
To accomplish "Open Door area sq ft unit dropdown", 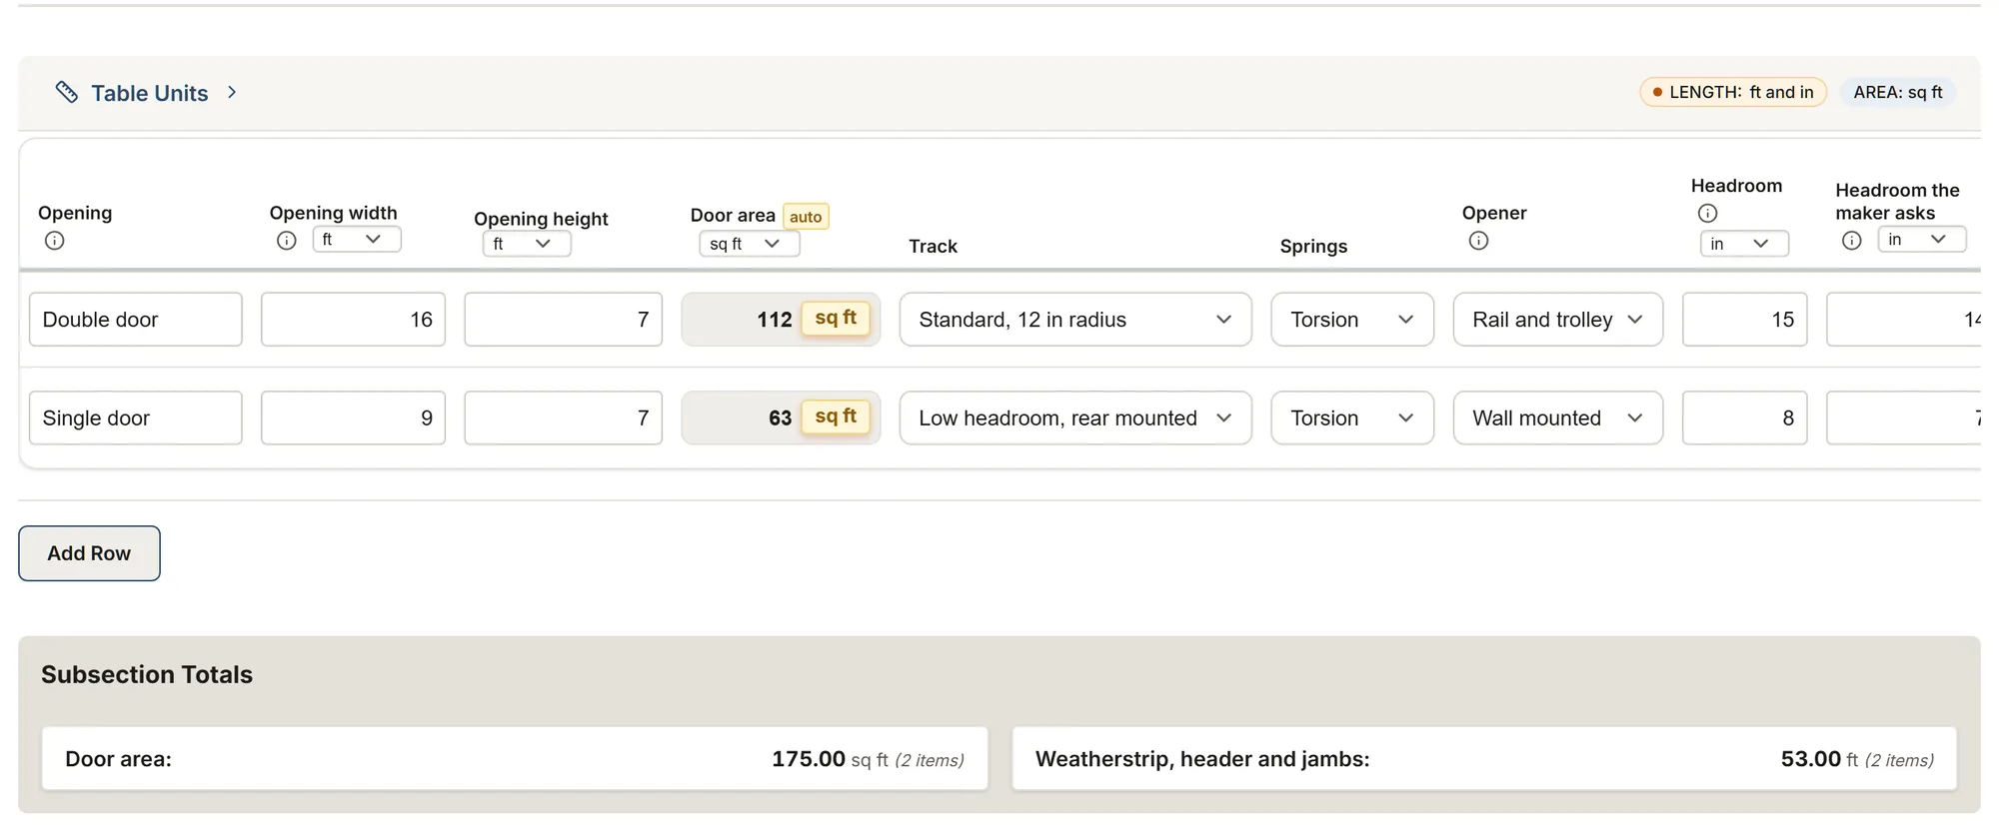I will click(750, 244).
